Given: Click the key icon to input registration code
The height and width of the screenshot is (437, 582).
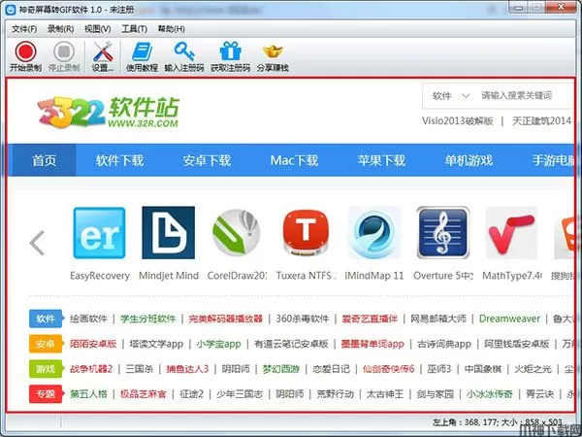Looking at the screenshot, I should pyautogui.click(x=184, y=51).
